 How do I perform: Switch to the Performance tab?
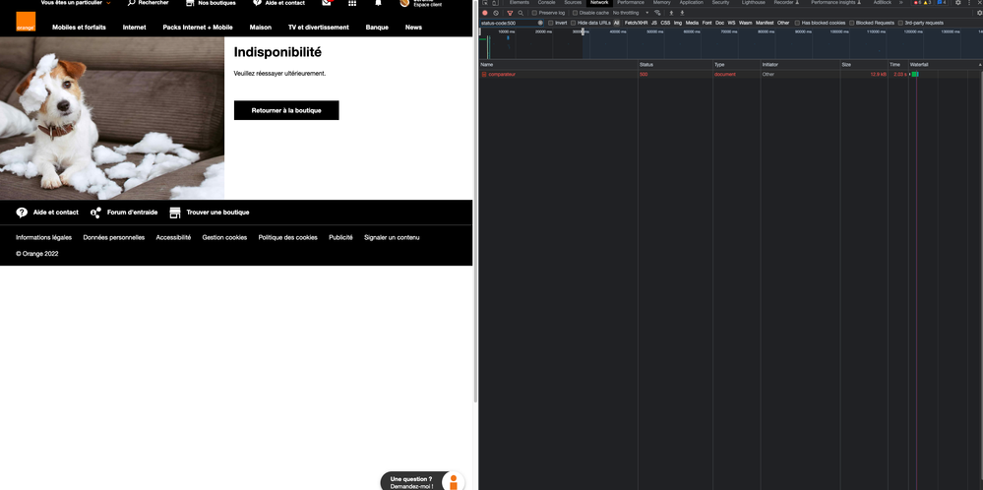point(631,3)
